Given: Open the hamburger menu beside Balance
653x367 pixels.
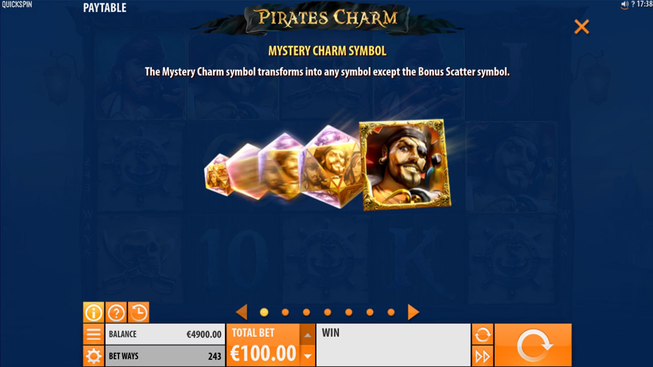Looking at the screenshot, I should (x=93, y=334).
